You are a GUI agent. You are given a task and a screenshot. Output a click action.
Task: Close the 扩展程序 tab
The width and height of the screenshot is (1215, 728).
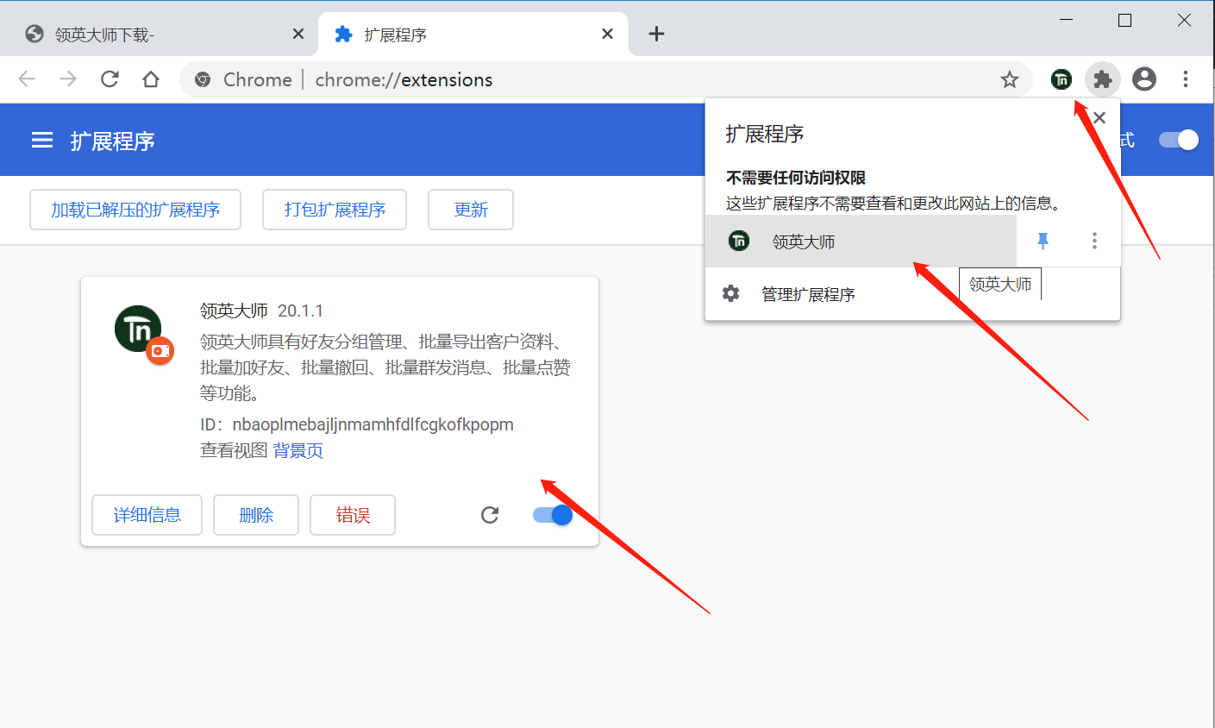click(x=608, y=34)
